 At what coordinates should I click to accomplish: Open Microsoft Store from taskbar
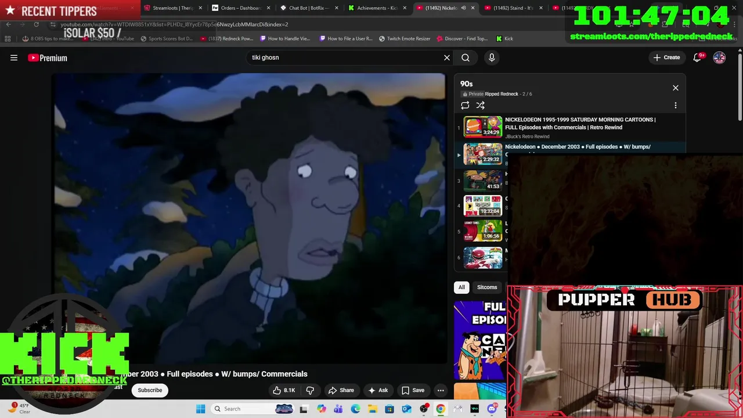pyautogui.click(x=389, y=409)
